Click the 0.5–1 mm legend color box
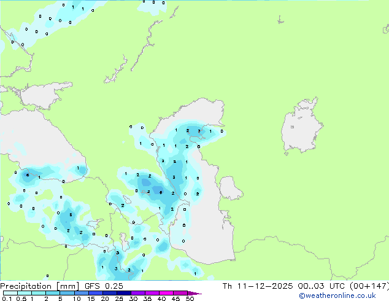This screenshot has height=301, width=389. [25, 293]
